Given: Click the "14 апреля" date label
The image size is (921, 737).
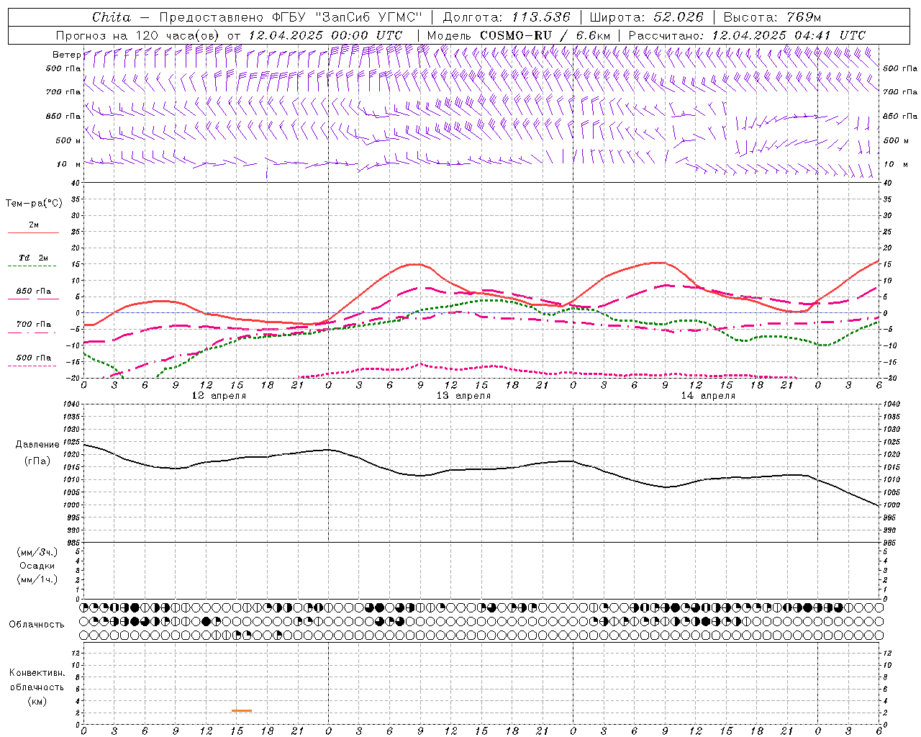Looking at the screenshot, I should (x=708, y=396).
